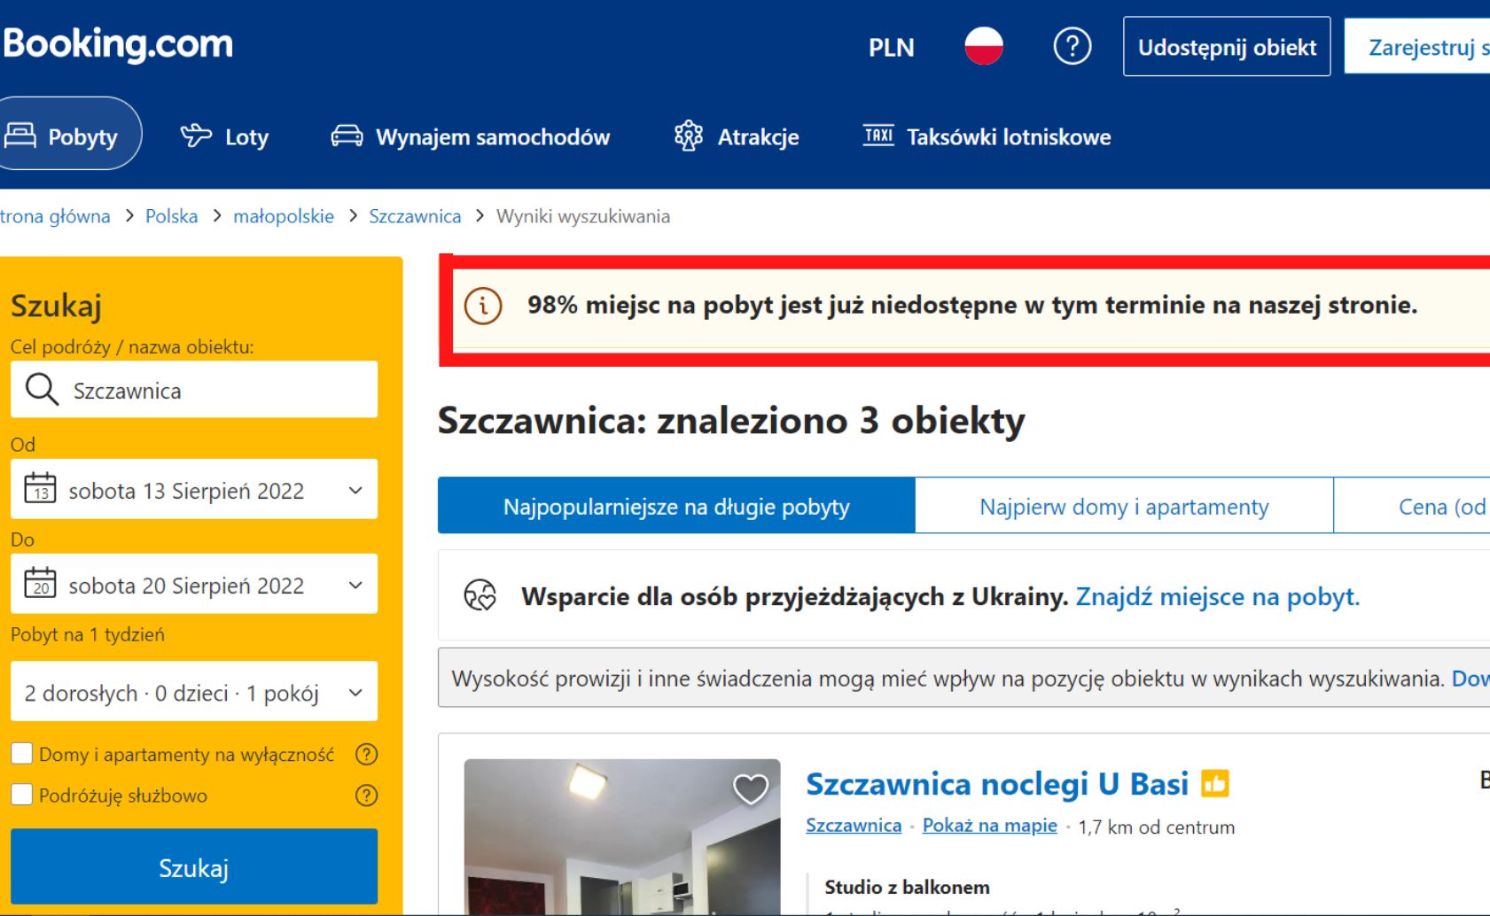Open the Dowiedz się więcej commission link
This screenshot has width=1490, height=916.
[1470, 679]
